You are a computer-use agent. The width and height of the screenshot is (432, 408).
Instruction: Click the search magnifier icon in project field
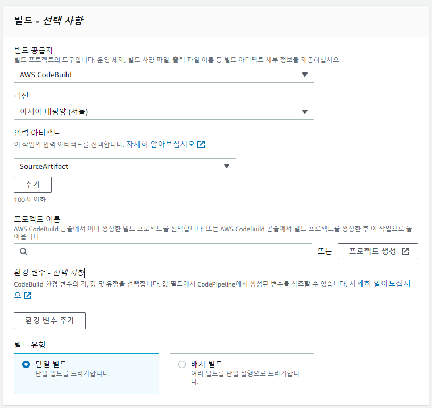tap(24, 251)
